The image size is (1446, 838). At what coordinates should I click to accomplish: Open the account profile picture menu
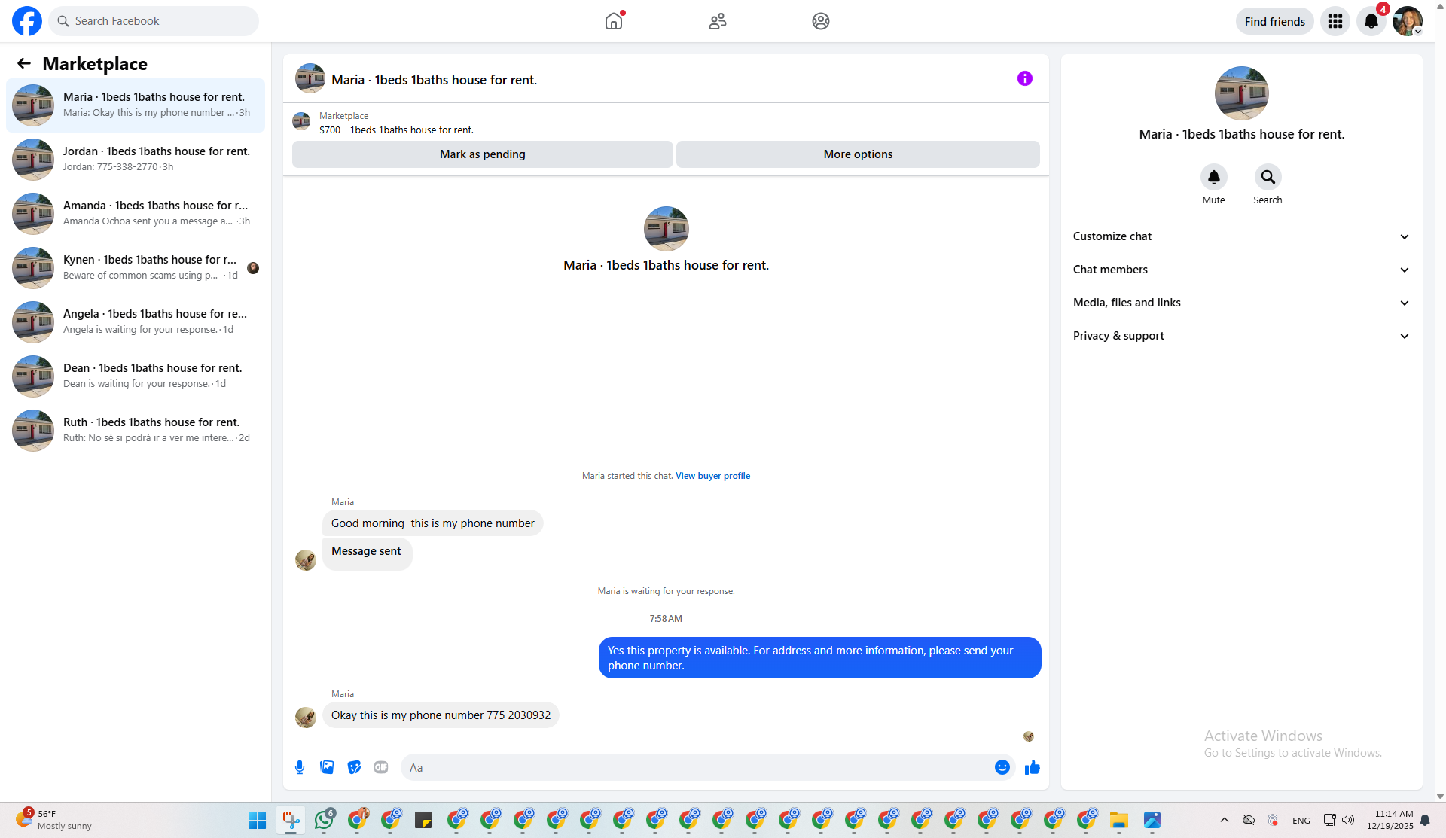click(1408, 21)
